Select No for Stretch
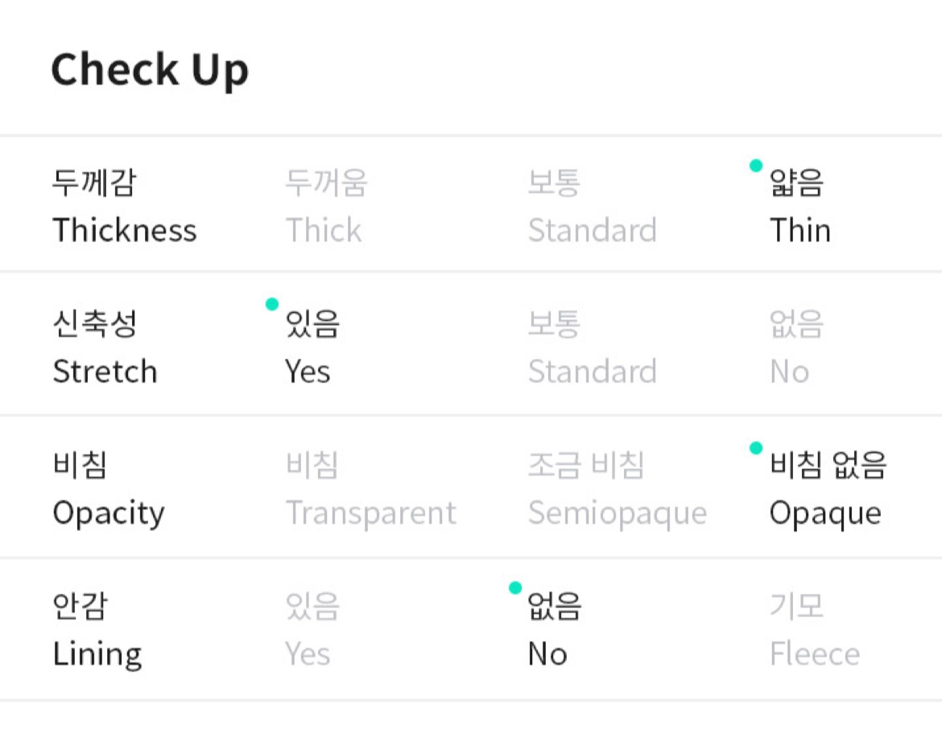Image resolution: width=942 pixels, height=749 pixels. coord(795,348)
